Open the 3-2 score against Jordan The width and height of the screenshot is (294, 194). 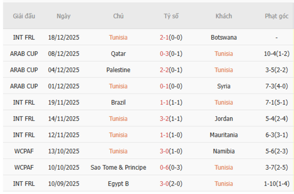tap(171, 119)
